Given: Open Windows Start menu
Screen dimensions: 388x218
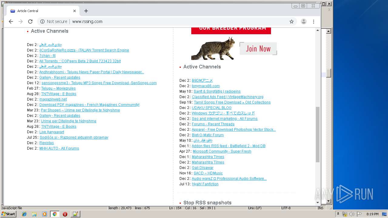Looking at the screenshot, I should coord(8,214).
